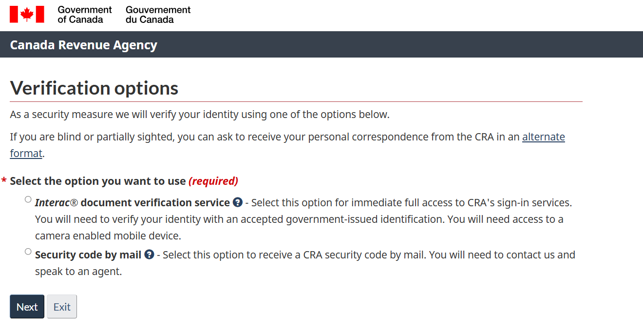Screen dimensions: 643x335
Task: Click the bold "Interac document verification service" label
Action: coord(132,202)
